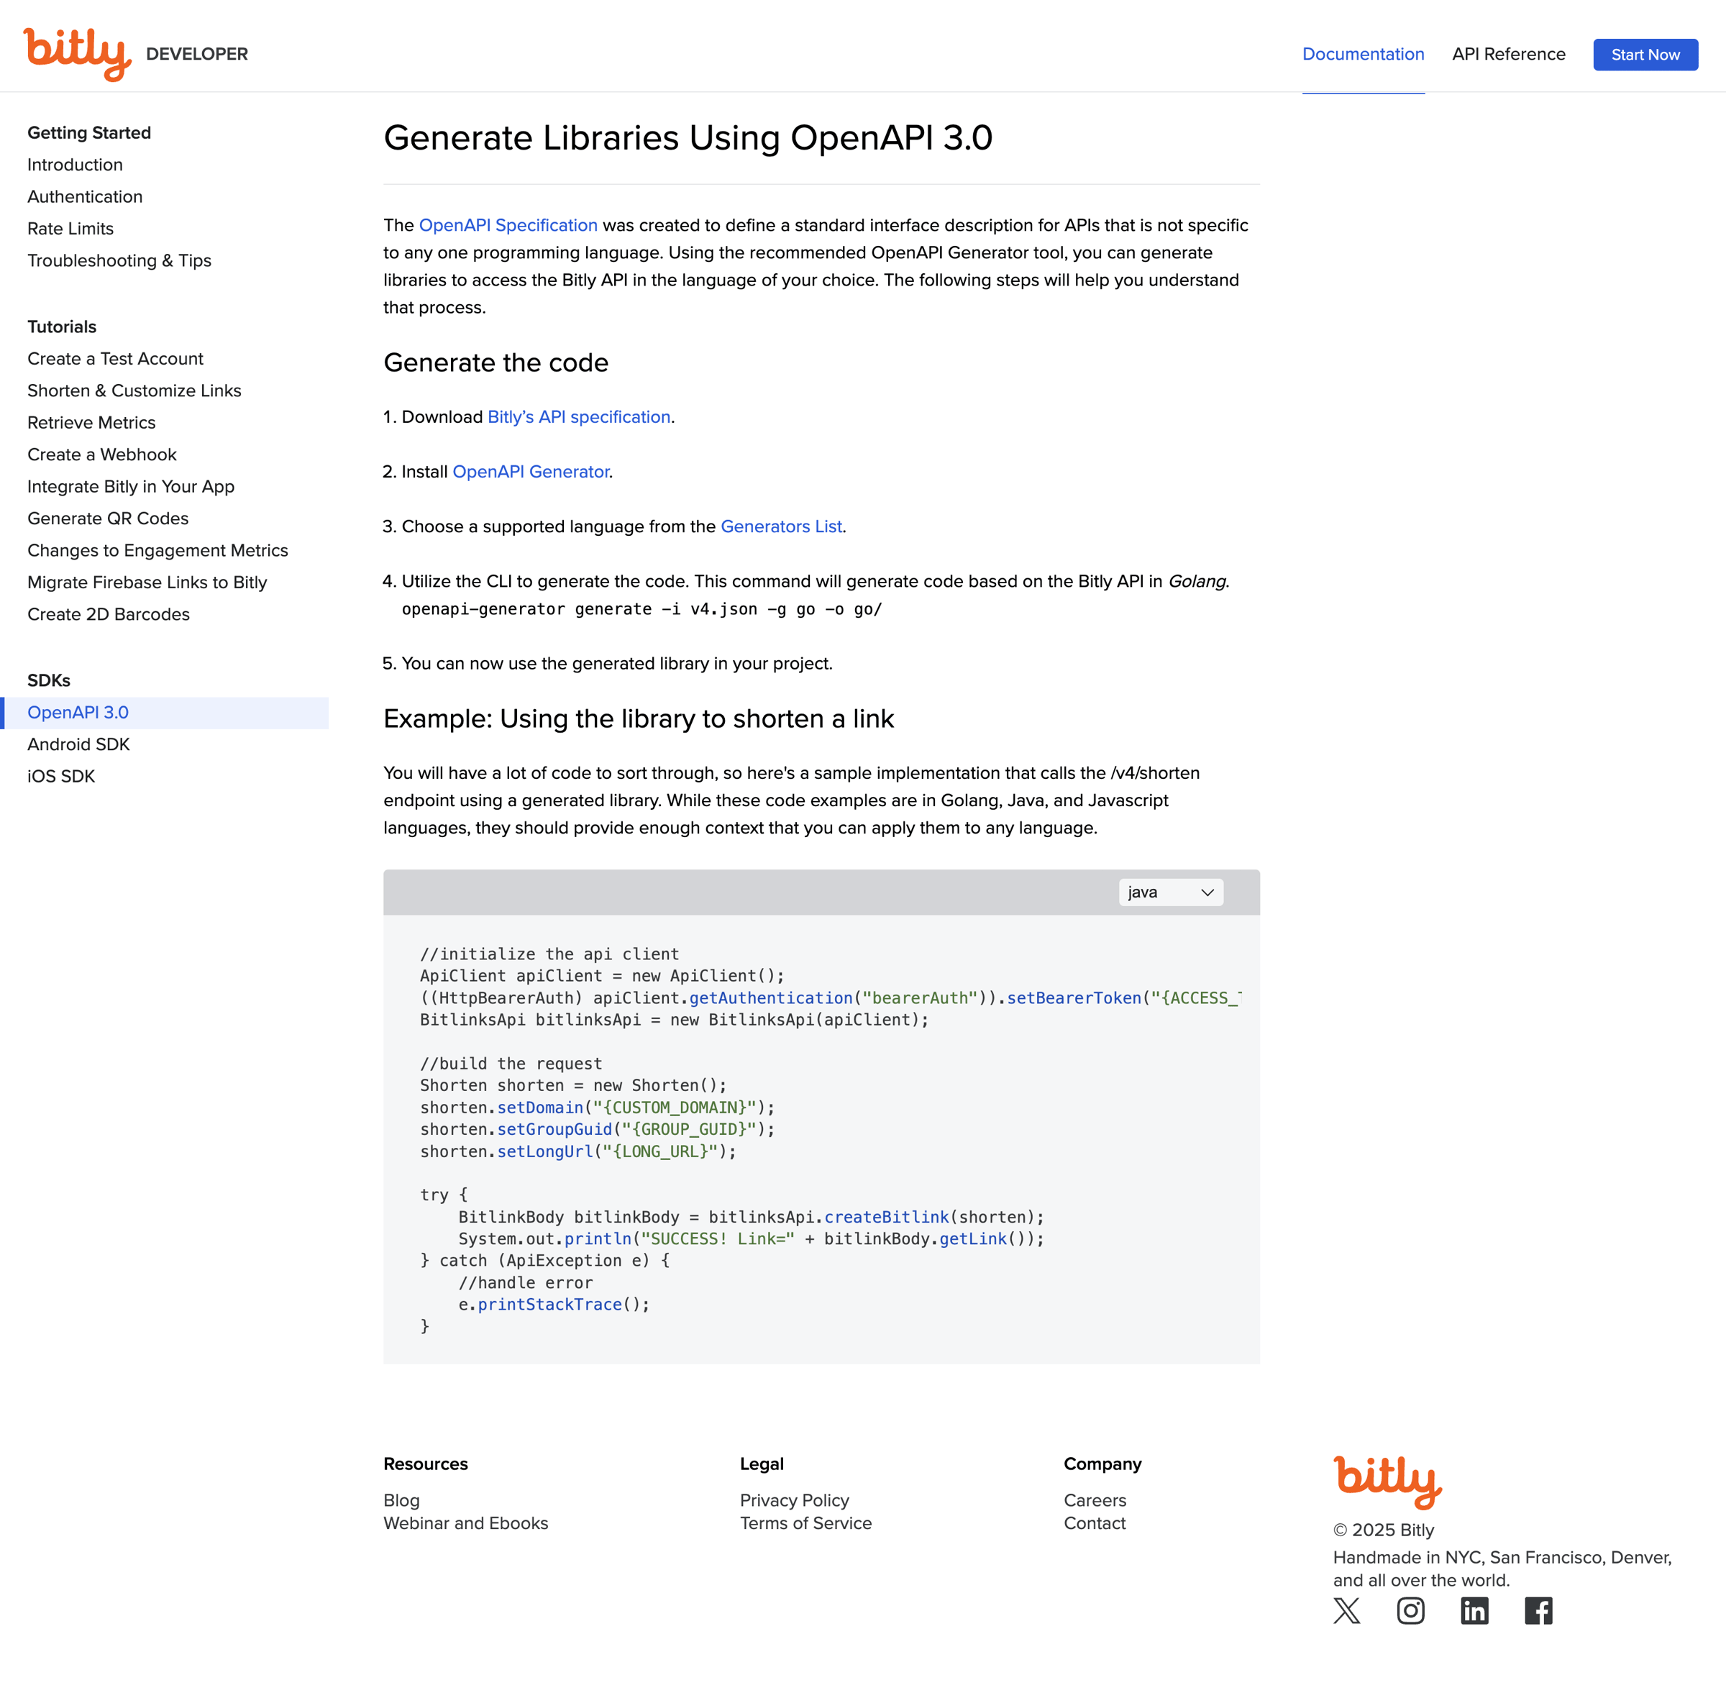Open the LinkedIn social icon
The width and height of the screenshot is (1726, 1698).
click(1474, 1610)
